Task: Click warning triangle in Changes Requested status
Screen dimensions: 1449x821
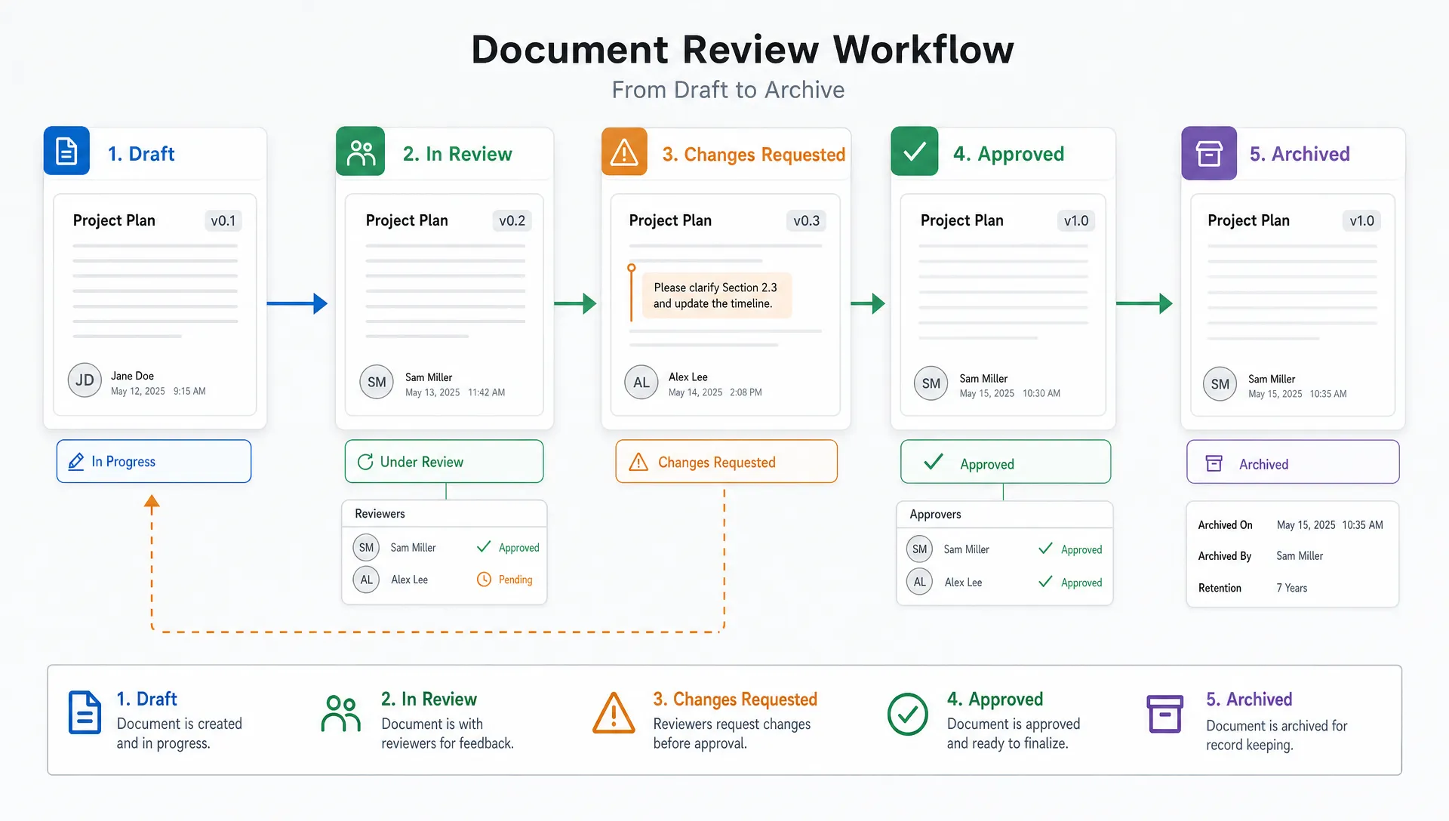Action: tap(638, 462)
